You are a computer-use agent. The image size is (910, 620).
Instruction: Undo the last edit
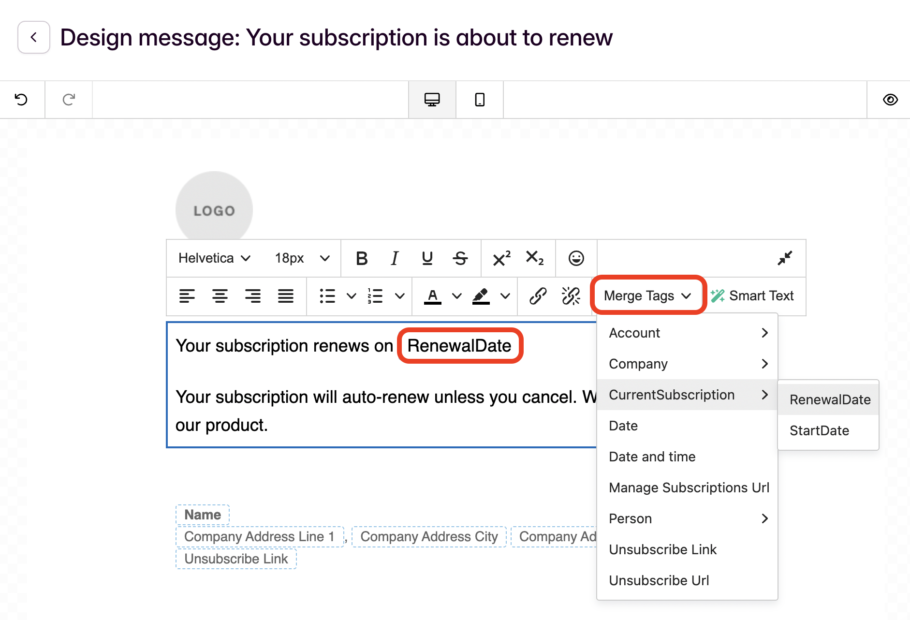coord(21,100)
